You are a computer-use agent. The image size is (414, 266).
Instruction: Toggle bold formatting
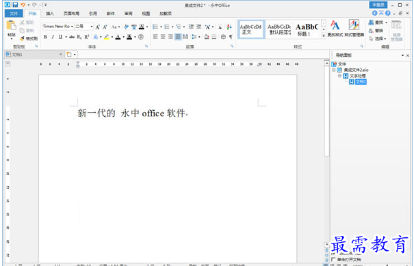coord(45,37)
